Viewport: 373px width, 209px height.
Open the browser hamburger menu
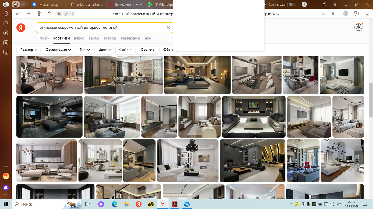tap(335, 4)
